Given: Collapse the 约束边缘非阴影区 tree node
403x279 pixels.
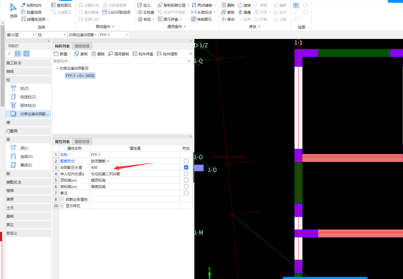Looking at the screenshot, I should [57, 68].
